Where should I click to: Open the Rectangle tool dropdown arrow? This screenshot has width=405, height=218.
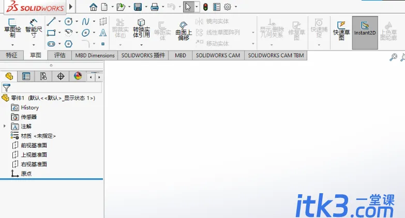[59, 33]
